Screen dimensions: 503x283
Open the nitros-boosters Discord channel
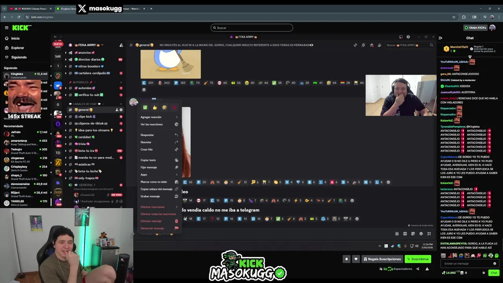[95, 66]
